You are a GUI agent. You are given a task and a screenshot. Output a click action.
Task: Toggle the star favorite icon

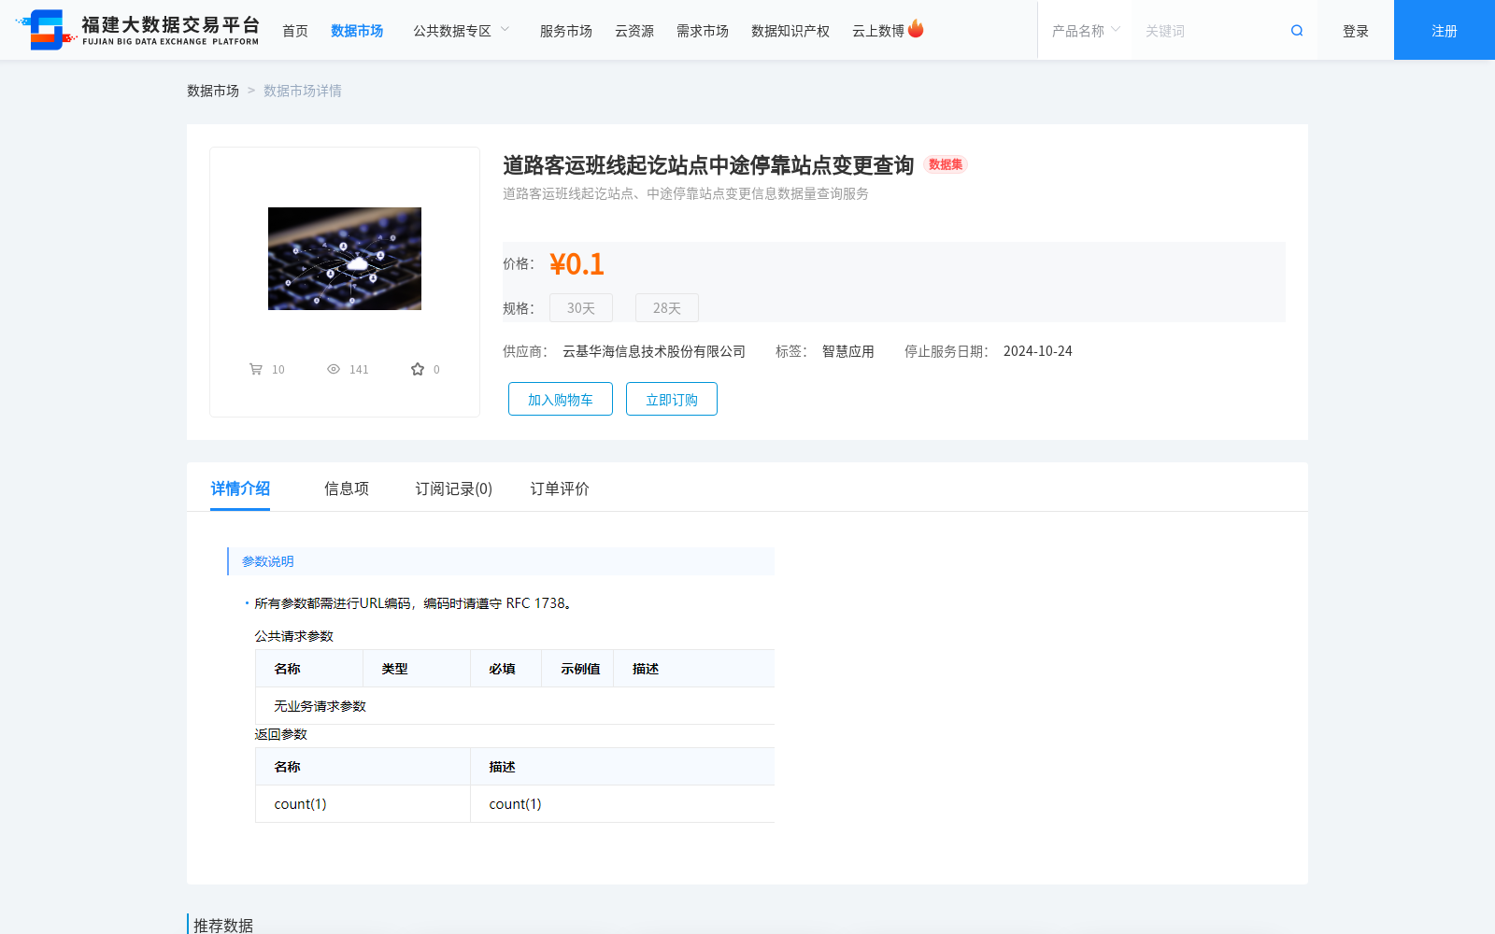pos(418,369)
